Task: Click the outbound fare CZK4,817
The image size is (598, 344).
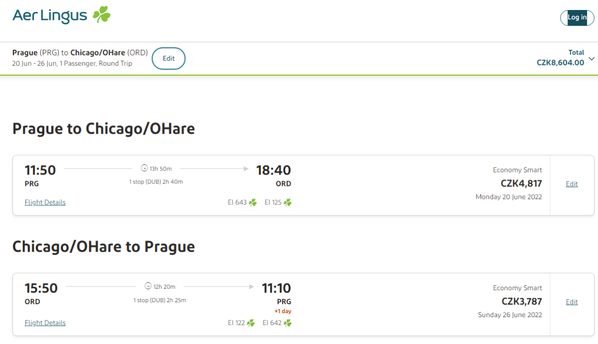Action: [x=521, y=183]
